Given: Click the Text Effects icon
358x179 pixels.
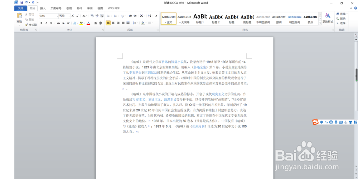Looking at the screenshot, I should click(75, 23).
